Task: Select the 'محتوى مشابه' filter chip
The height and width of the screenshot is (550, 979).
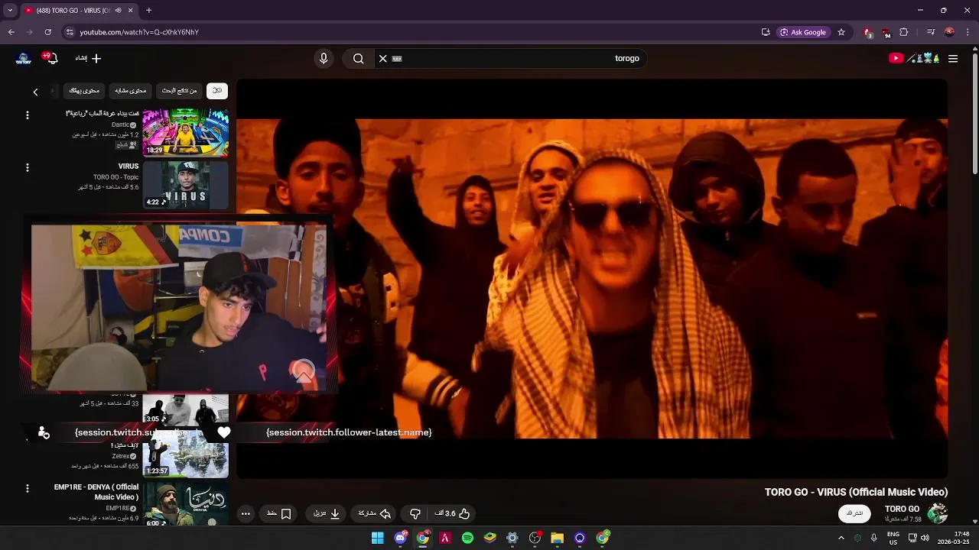Action: click(x=130, y=91)
